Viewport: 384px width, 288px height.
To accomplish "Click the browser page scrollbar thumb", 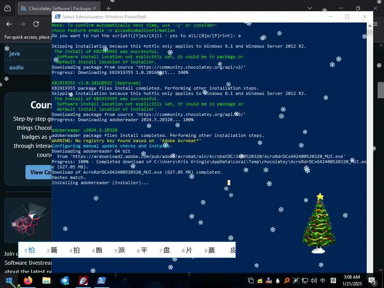I will pos(381,90).
